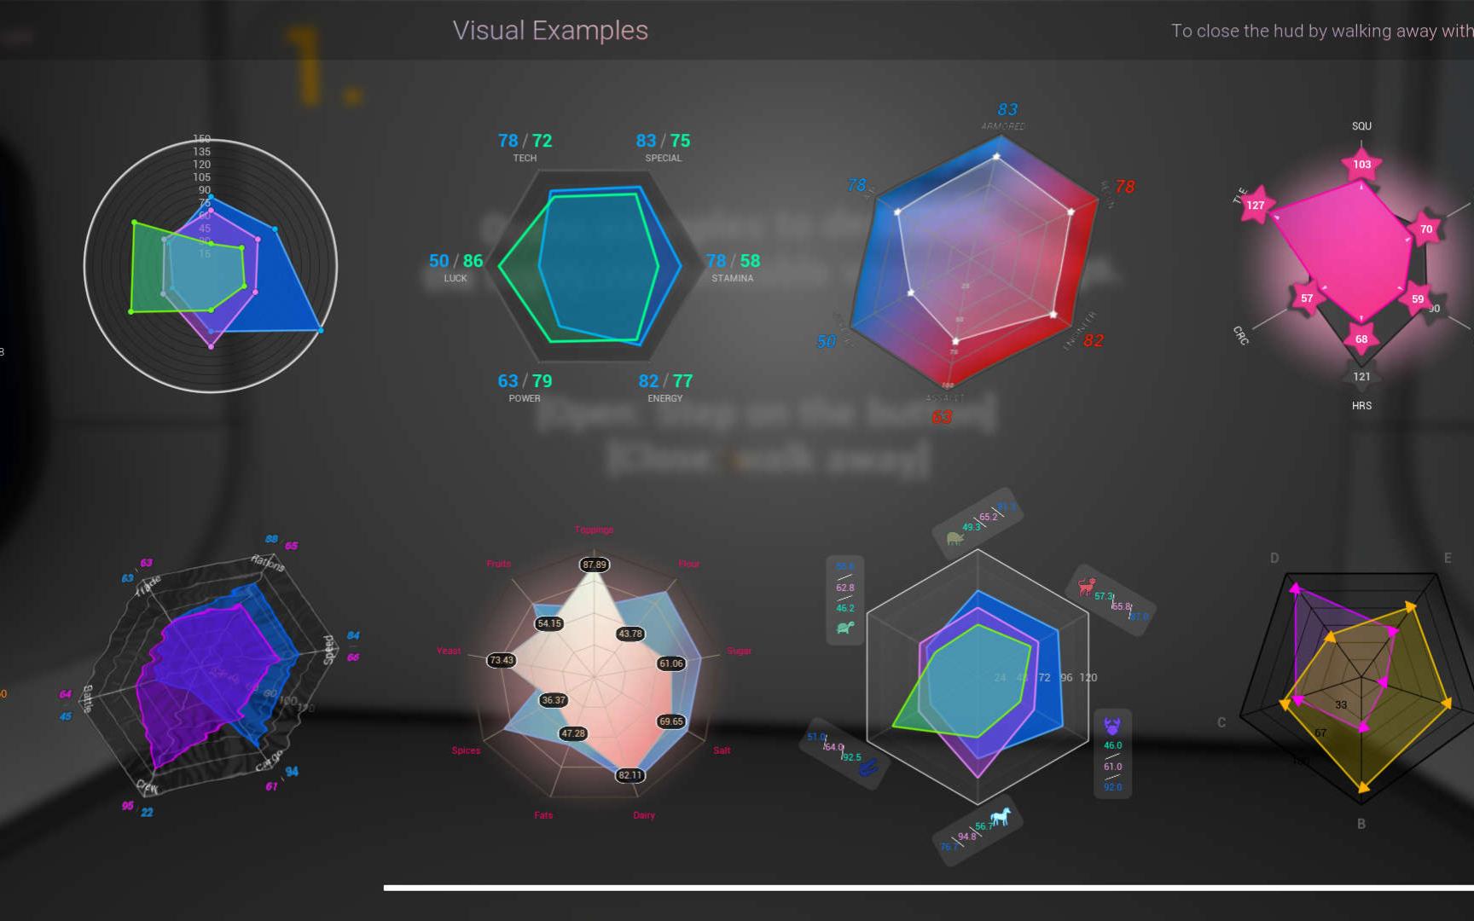
Task: Select the blue crocodile legend icon
Action: tap(867, 767)
